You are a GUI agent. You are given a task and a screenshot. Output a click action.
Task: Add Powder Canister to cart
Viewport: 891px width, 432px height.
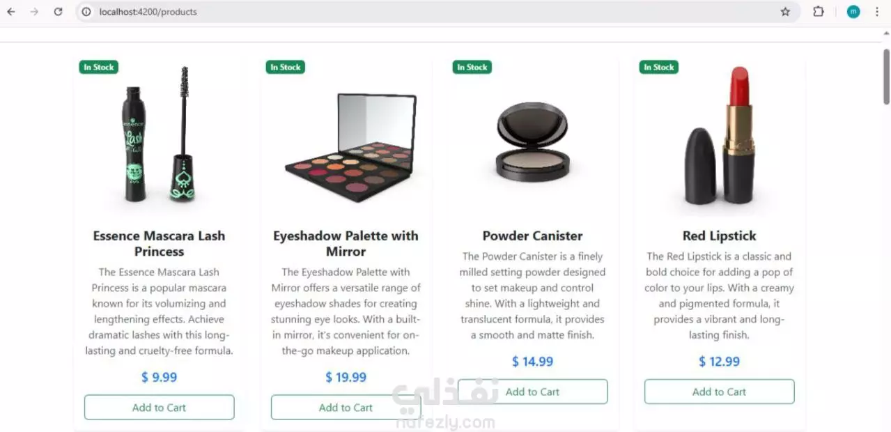pos(532,392)
